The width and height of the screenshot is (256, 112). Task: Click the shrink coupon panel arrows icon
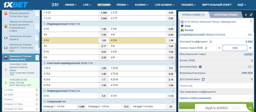click(251, 15)
